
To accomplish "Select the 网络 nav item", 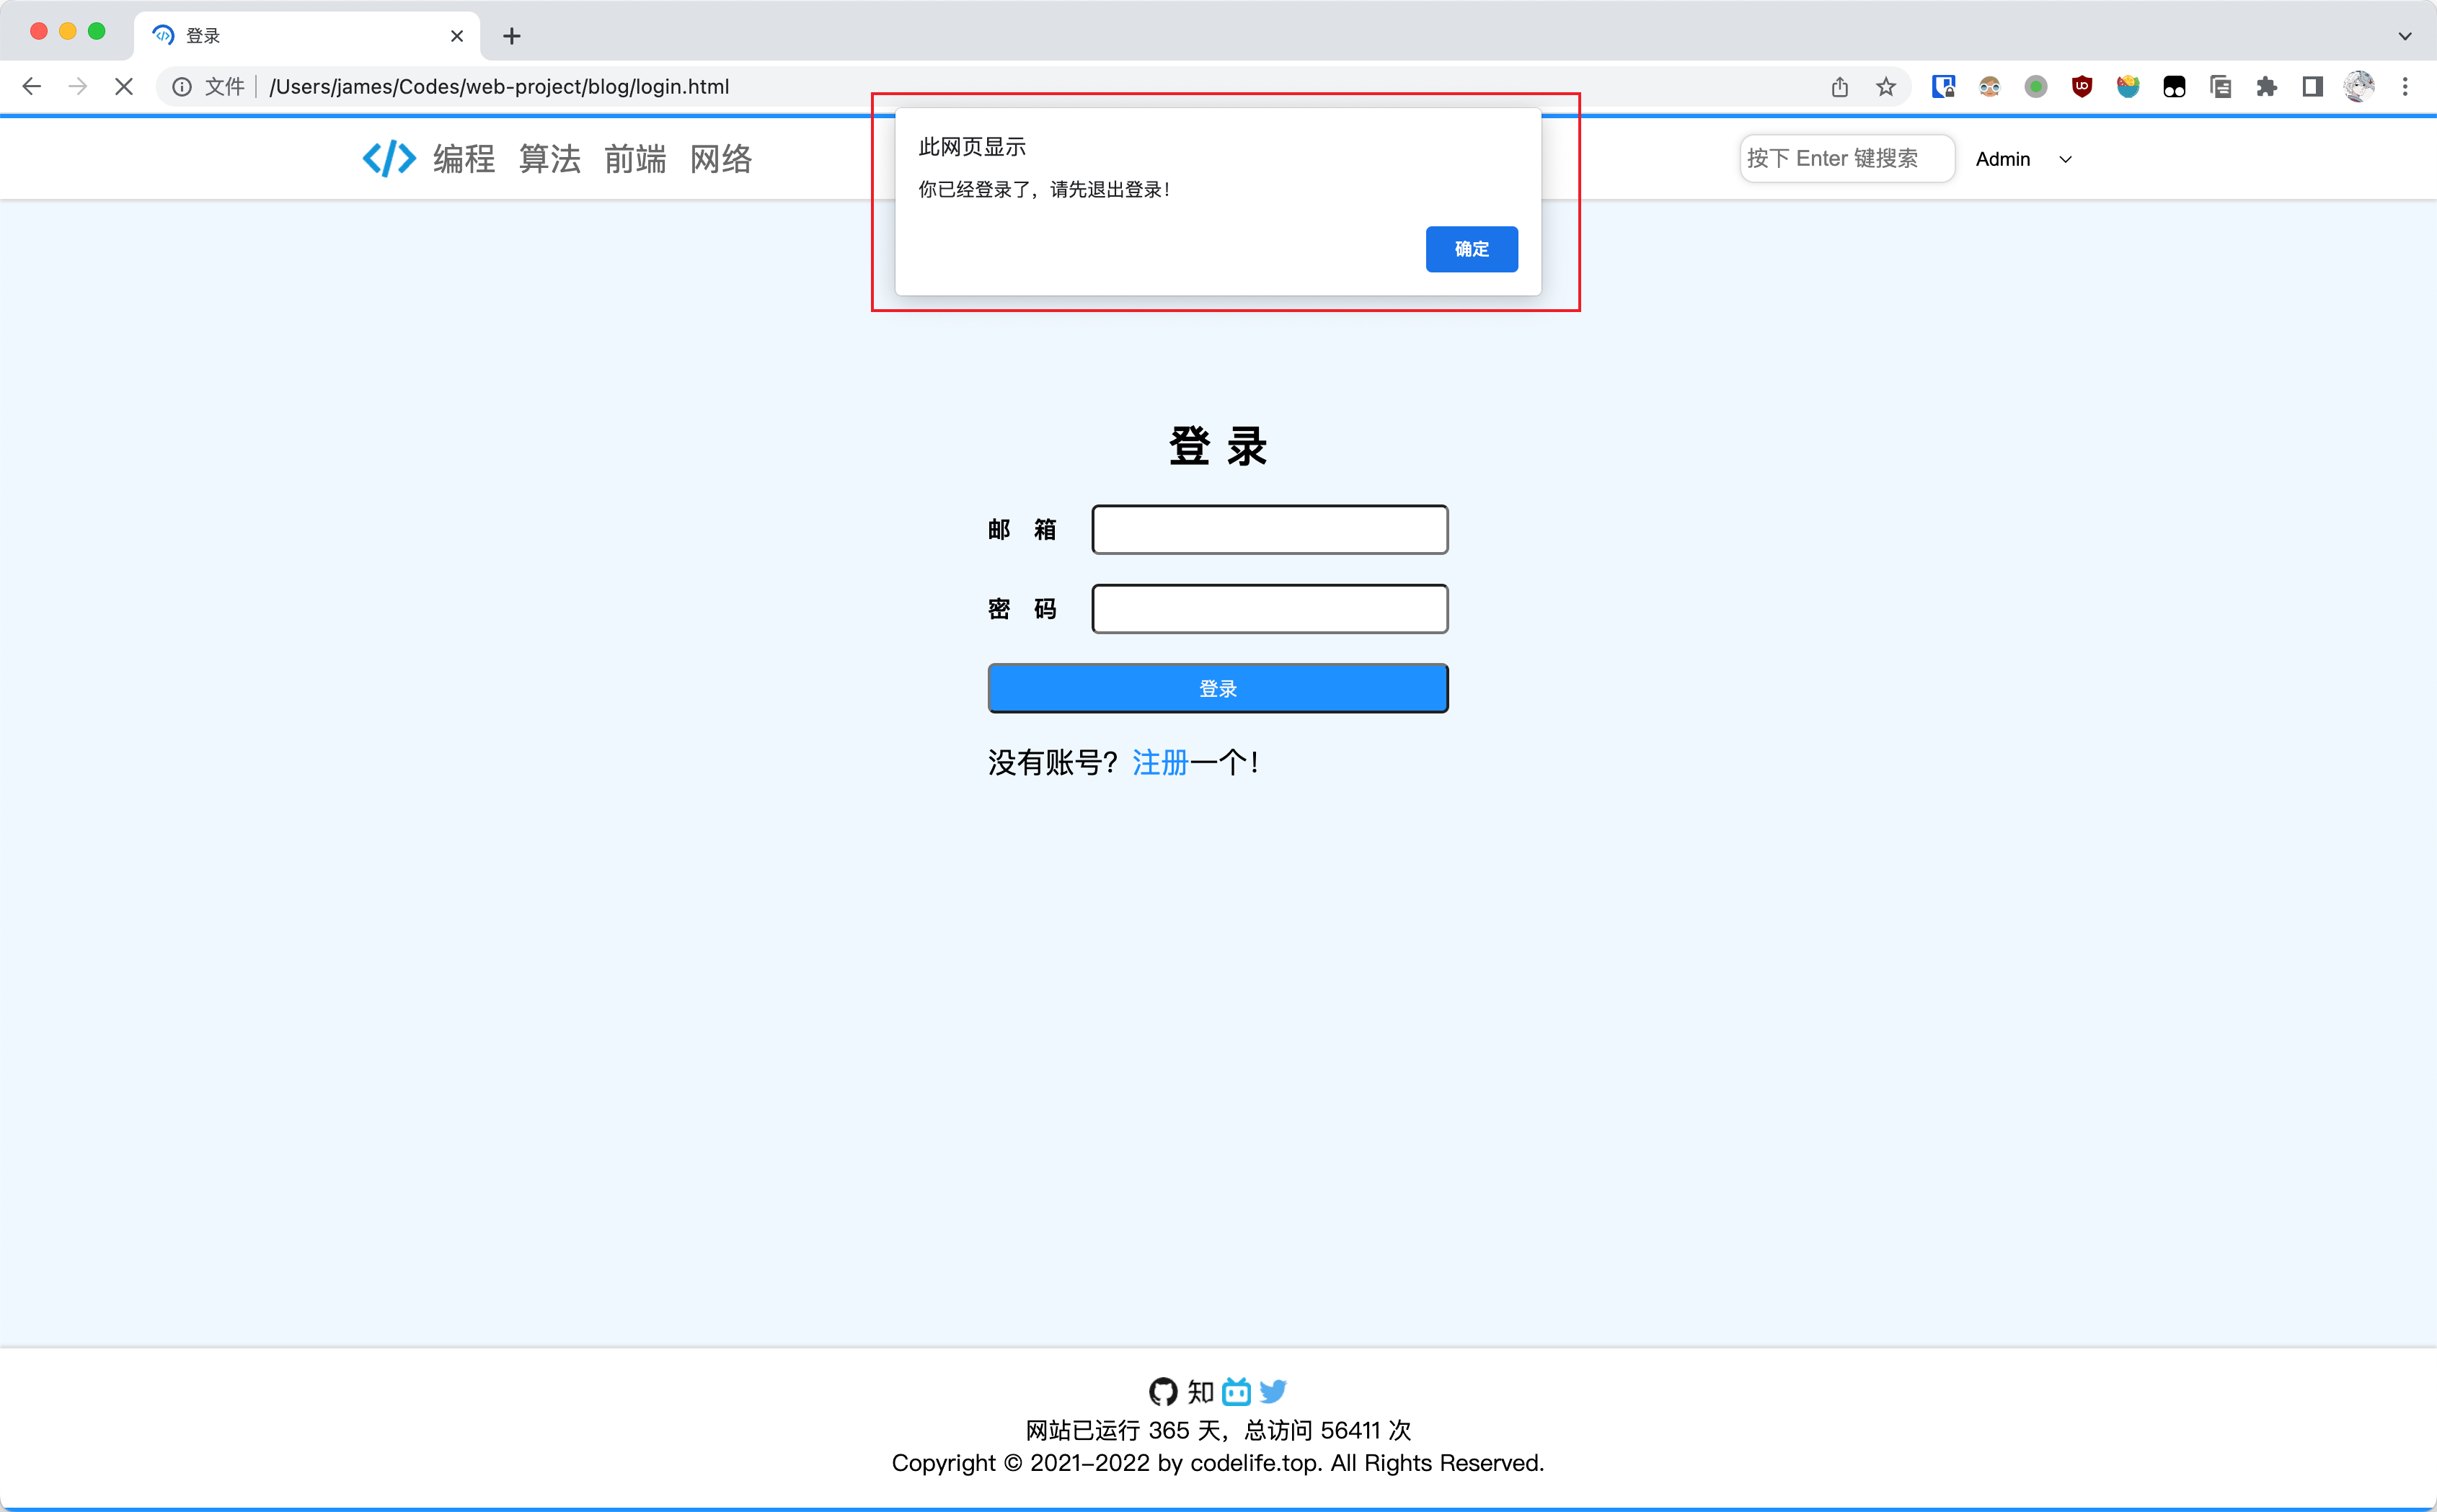I will pos(720,159).
